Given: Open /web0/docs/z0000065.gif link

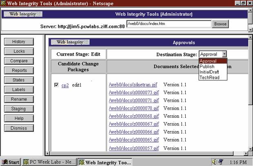Looking at the screenshot, I should 134,140.
